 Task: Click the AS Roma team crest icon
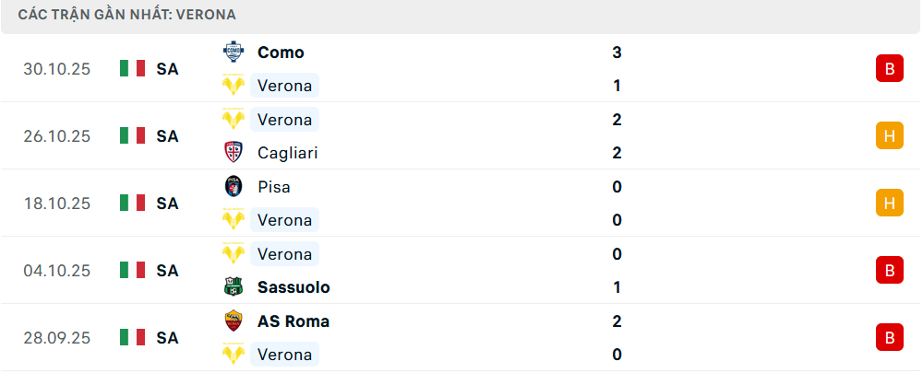pos(233,321)
